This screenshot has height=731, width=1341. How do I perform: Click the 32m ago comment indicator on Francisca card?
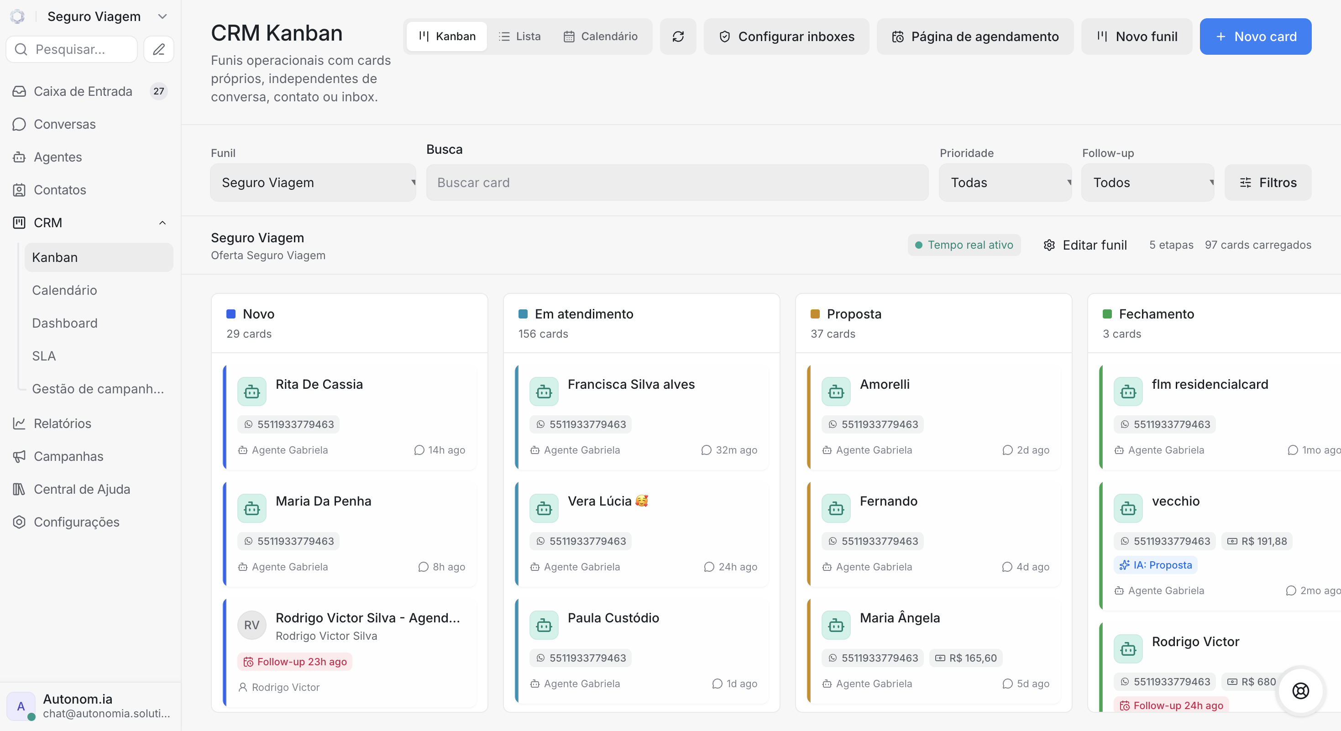pos(729,450)
